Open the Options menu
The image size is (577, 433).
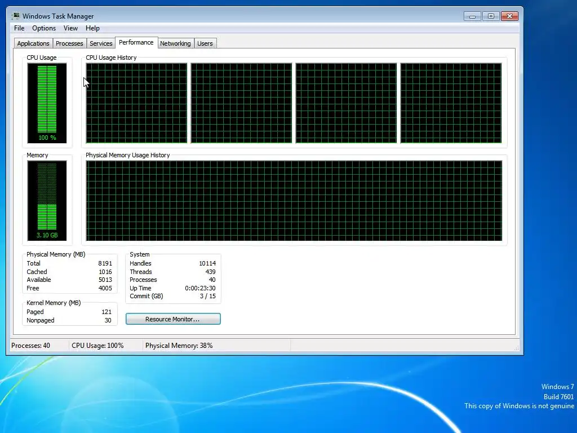point(44,28)
